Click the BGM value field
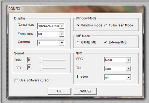Viewport: 149px width, 103px height. click(x=29, y=60)
